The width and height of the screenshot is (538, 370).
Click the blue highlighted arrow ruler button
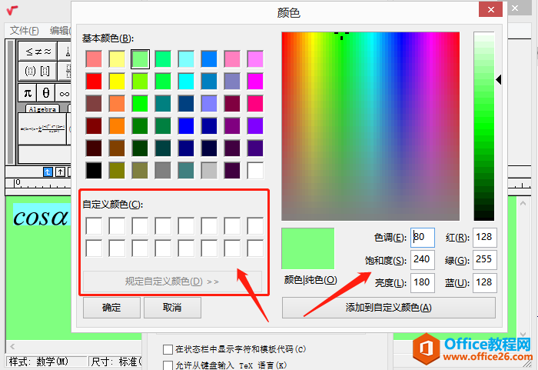click(x=48, y=171)
